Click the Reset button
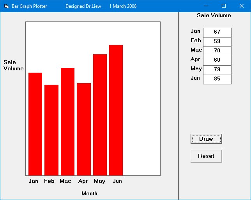Screen dimensions: 251x200 click(x=206, y=156)
